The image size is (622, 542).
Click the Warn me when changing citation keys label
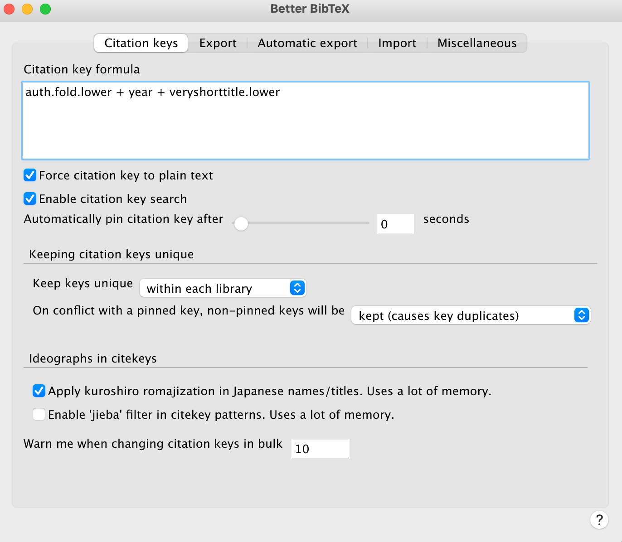pyautogui.click(x=153, y=444)
